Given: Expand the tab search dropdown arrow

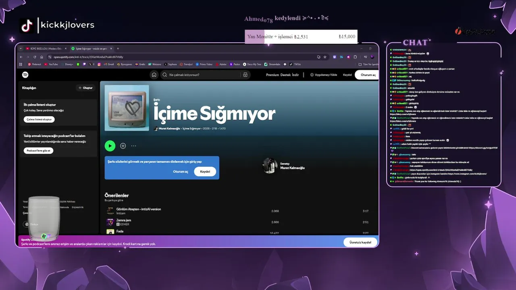Looking at the screenshot, I should 20,48.
